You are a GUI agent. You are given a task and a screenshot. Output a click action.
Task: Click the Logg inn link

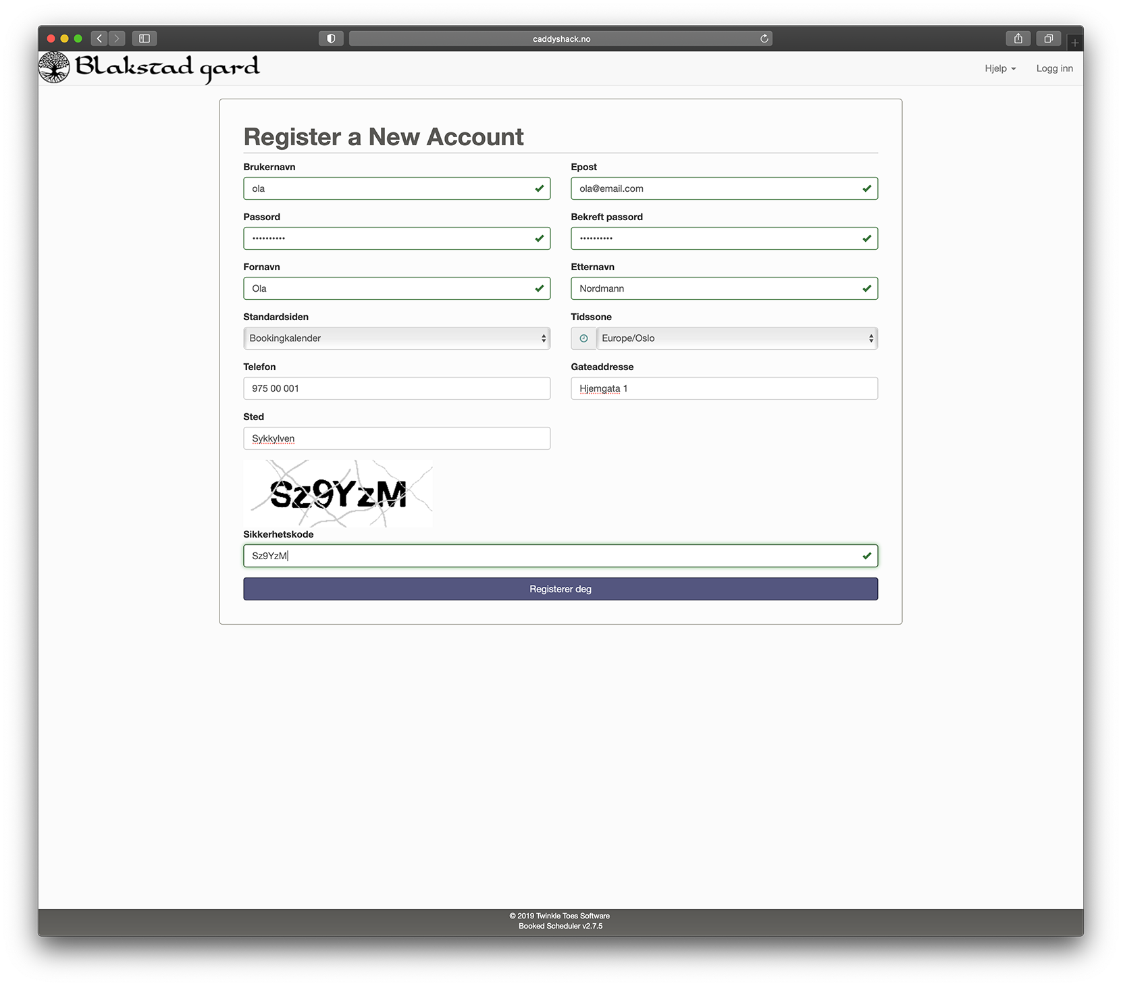pyautogui.click(x=1054, y=68)
